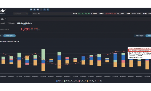Select price line point at 4/29/2026

(x=107, y=55)
